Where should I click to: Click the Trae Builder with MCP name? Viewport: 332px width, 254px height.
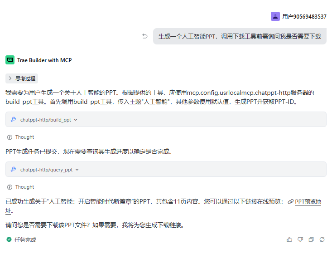tap(44, 60)
